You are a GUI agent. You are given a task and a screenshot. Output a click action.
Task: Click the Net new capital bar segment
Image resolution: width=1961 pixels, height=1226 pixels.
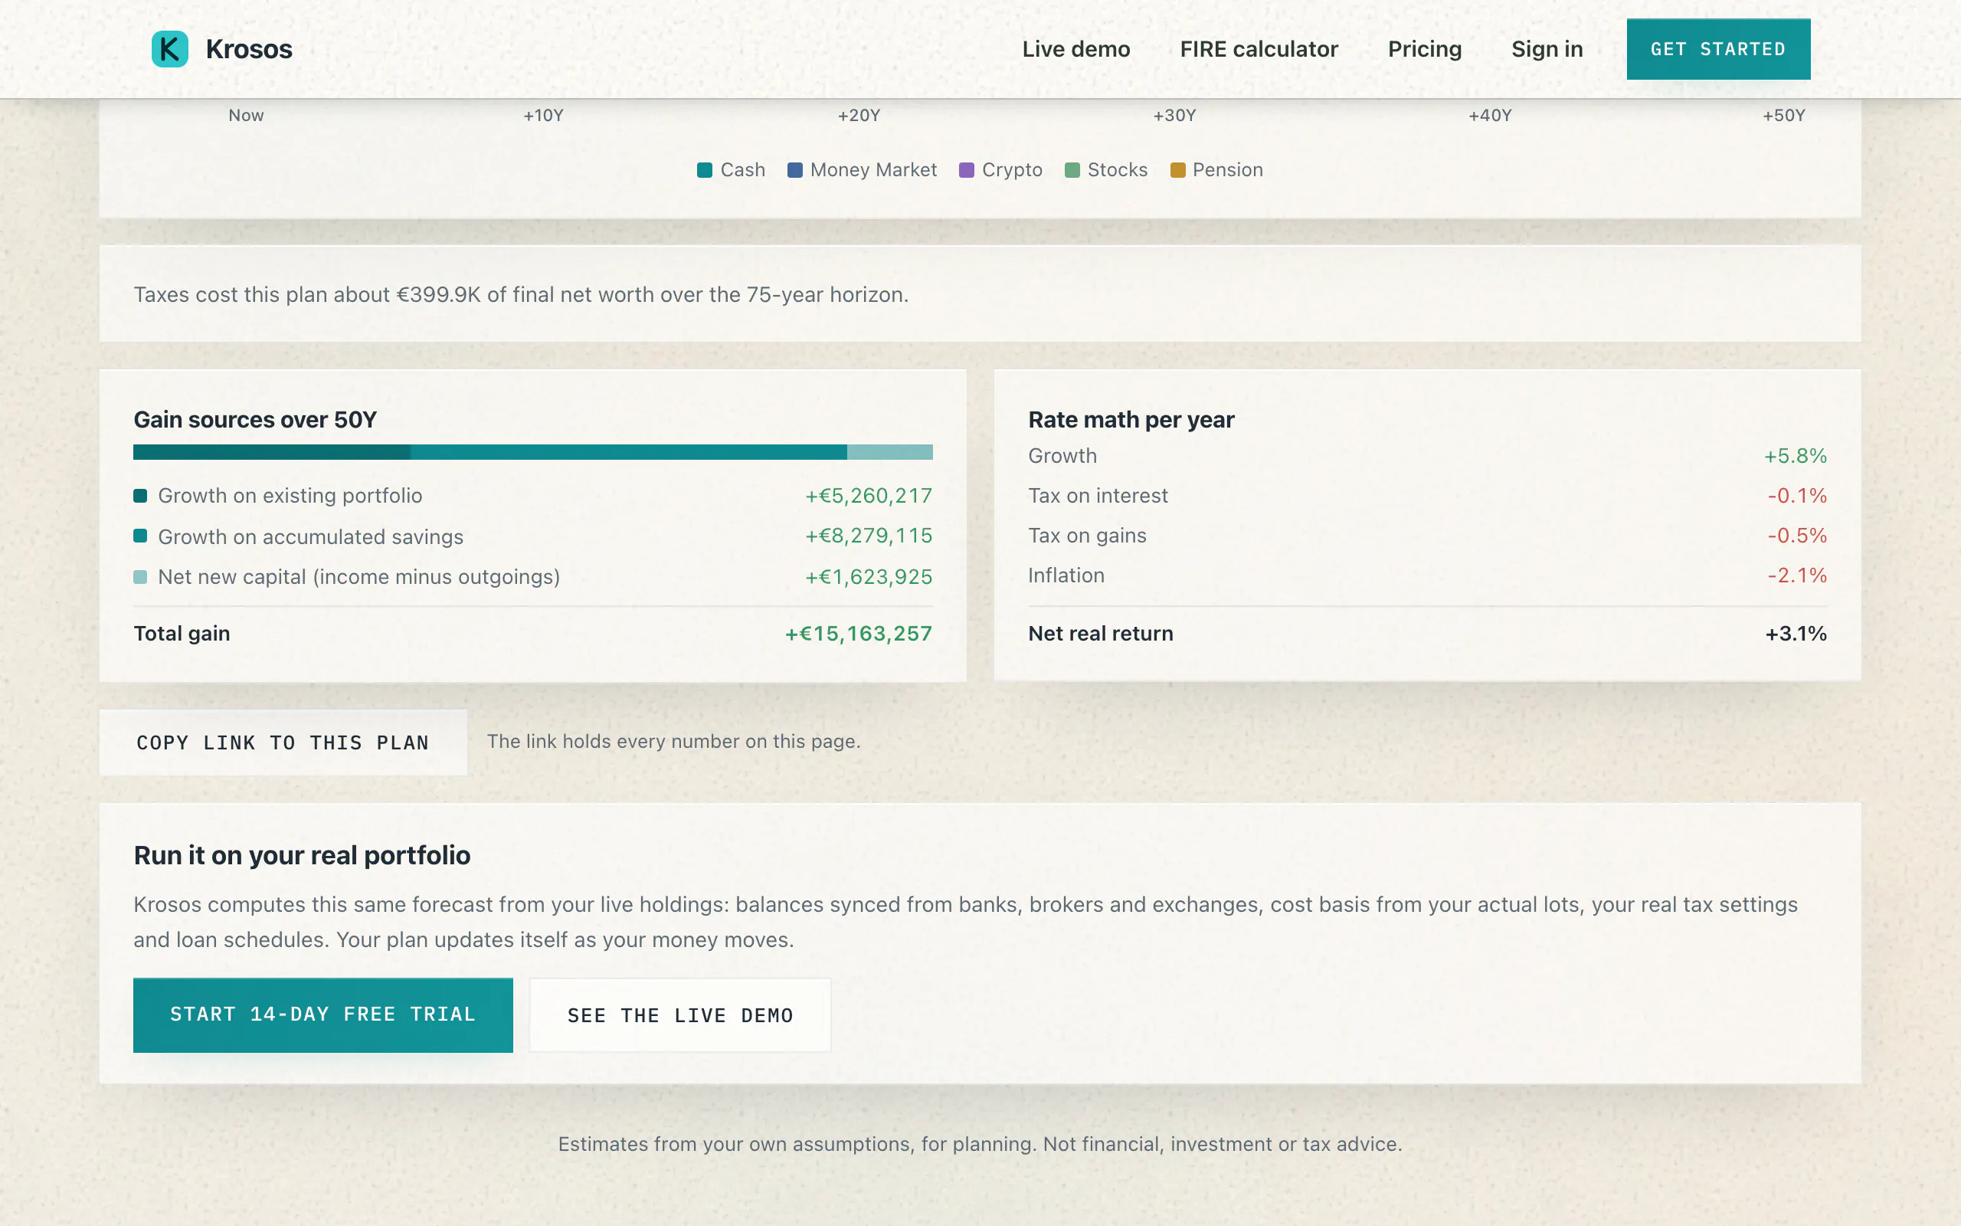tap(890, 451)
